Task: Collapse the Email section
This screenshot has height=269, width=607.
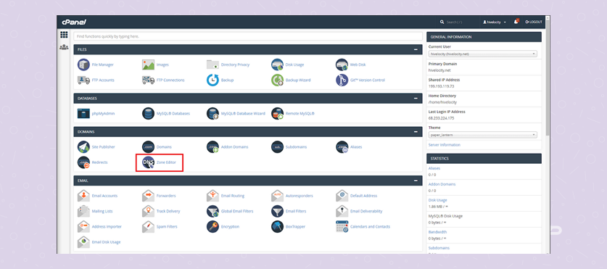Action: coord(416,181)
